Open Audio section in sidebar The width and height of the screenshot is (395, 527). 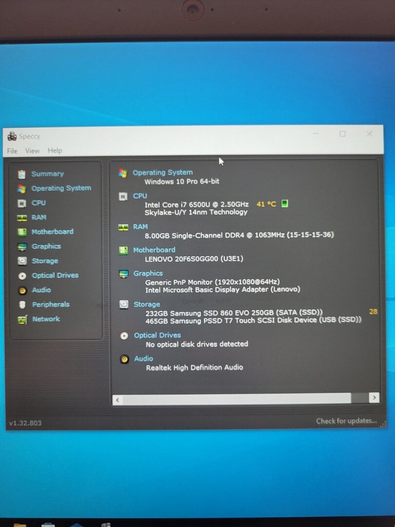[41, 290]
